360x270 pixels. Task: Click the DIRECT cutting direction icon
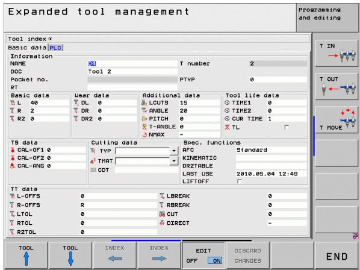162,222
